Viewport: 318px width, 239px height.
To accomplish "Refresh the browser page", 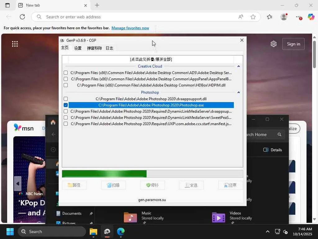I will pyautogui.click(x=22, y=17).
